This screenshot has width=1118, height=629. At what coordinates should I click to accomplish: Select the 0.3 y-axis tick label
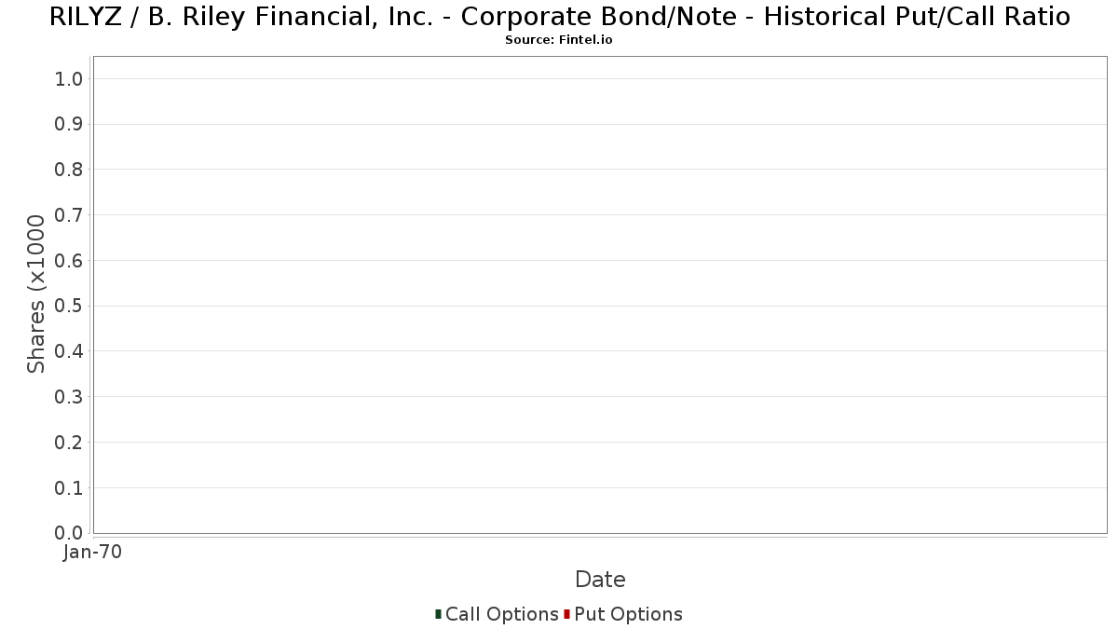point(70,397)
